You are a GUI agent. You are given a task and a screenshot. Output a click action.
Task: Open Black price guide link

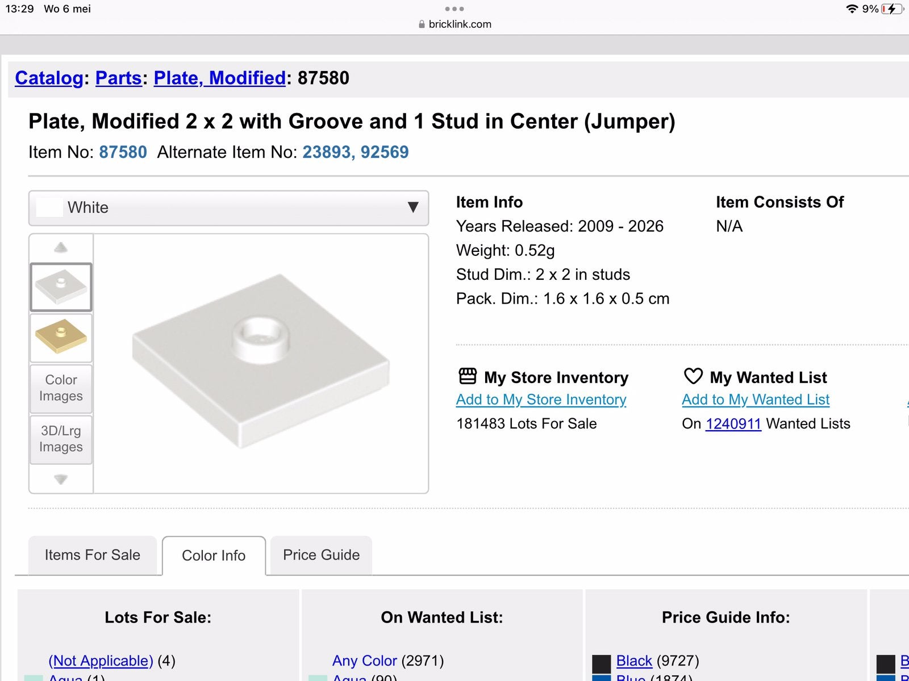tap(634, 661)
